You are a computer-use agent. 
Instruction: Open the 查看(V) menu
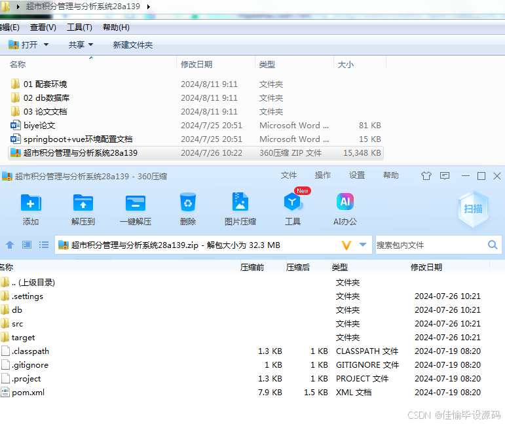coord(43,27)
